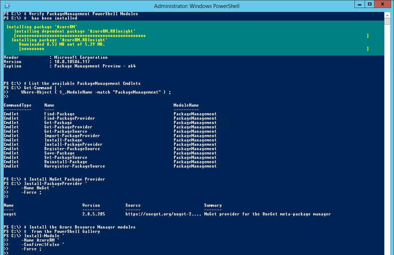
Task: Click '# Install NuGet Package Provider' comment
Action: click(65, 179)
